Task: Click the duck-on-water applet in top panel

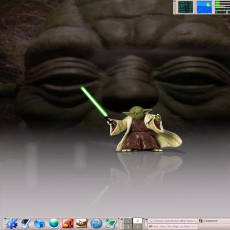Action: click(x=204, y=7)
